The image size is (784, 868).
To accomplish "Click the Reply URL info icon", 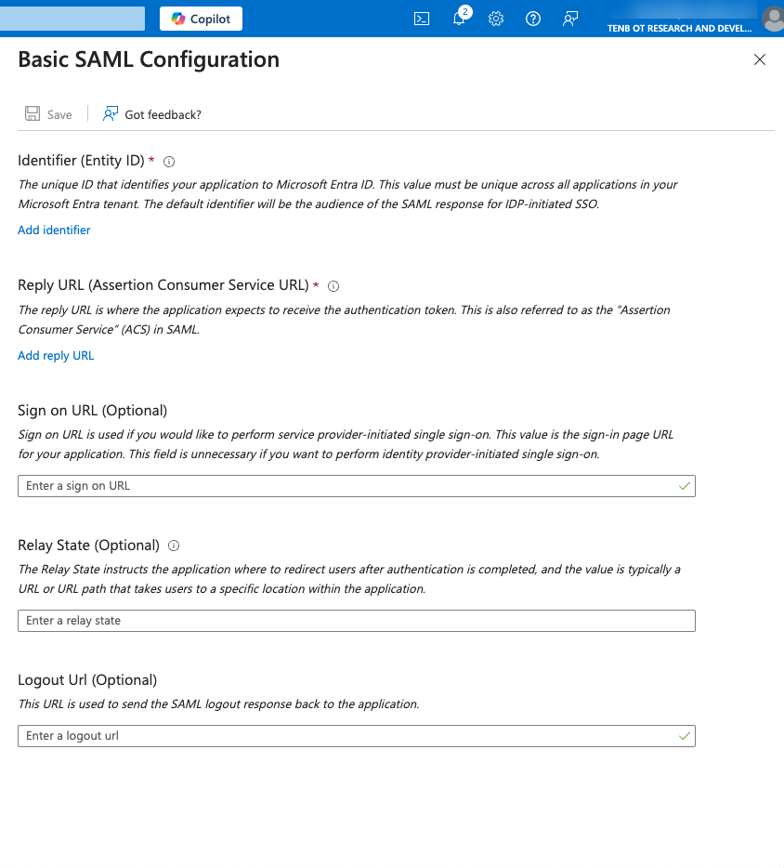I will [x=333, y=286].
